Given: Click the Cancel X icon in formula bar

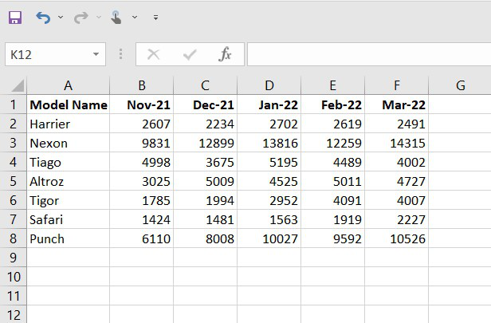Looking at the screenshot, I should (153, 54).
